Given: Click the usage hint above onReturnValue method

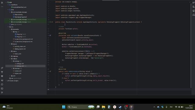Looking at the screenshot, I should (x=61, y=67).
